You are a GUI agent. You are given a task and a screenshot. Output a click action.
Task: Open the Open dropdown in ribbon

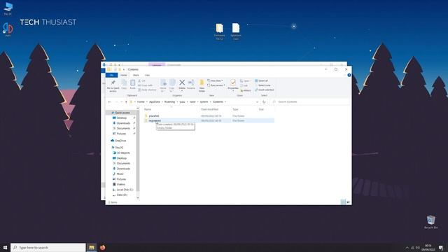coord(245,81)
